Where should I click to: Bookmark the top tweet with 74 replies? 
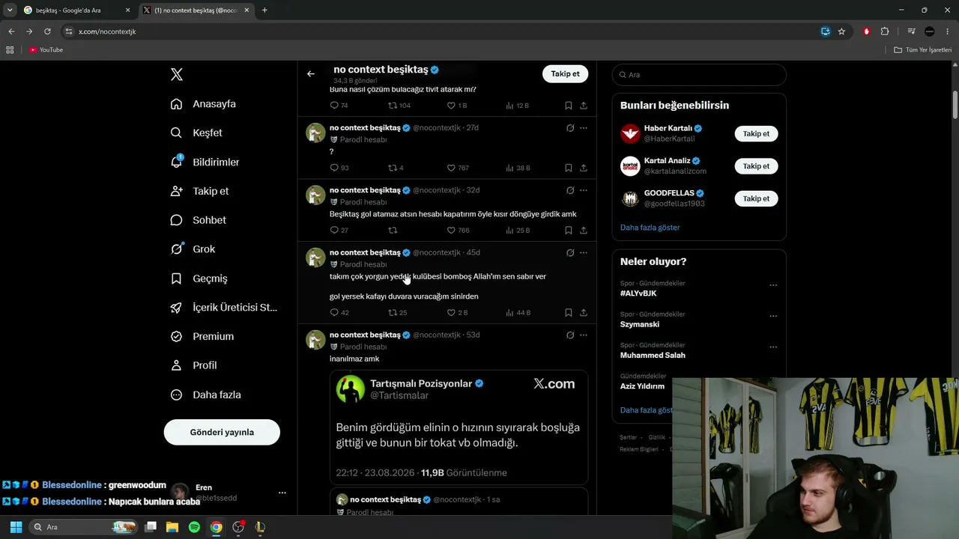tap(569, 106)
